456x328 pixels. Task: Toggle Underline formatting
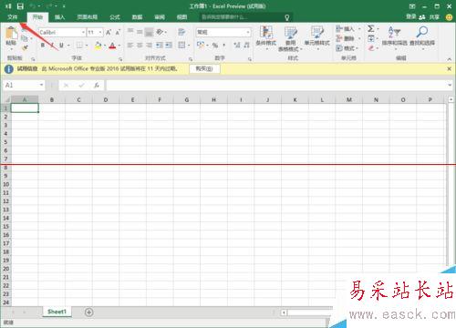click(61, 46)
